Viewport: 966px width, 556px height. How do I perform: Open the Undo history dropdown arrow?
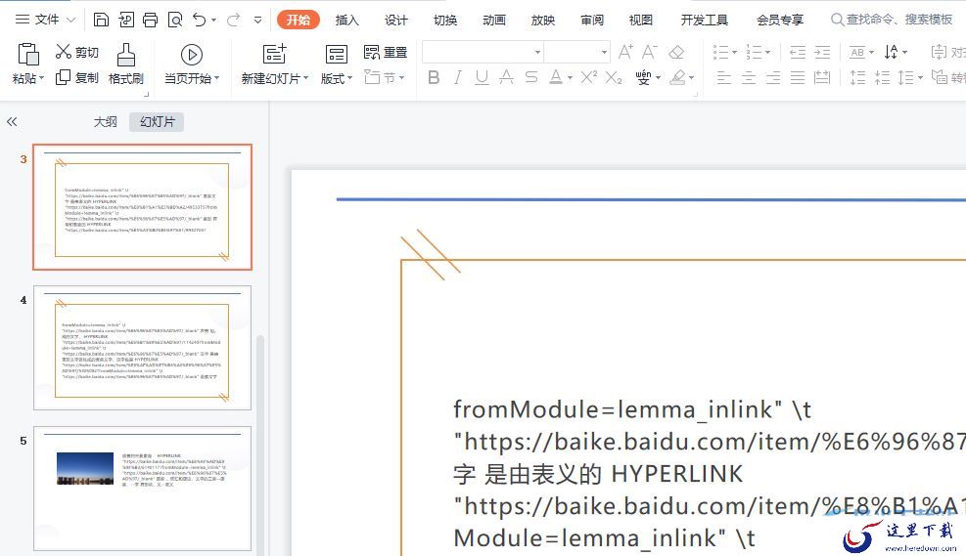click(x=213, y=20)
